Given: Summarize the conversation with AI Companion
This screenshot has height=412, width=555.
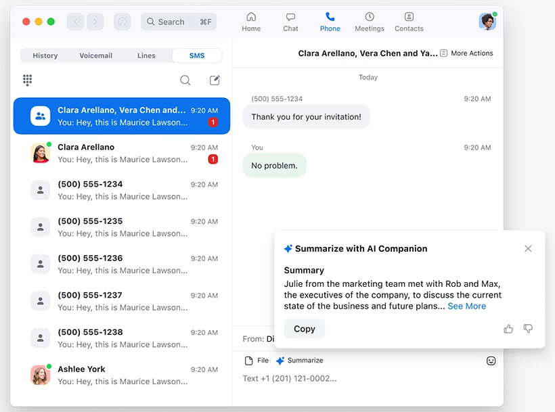Looking at the screenshot, I should point(299,360).
